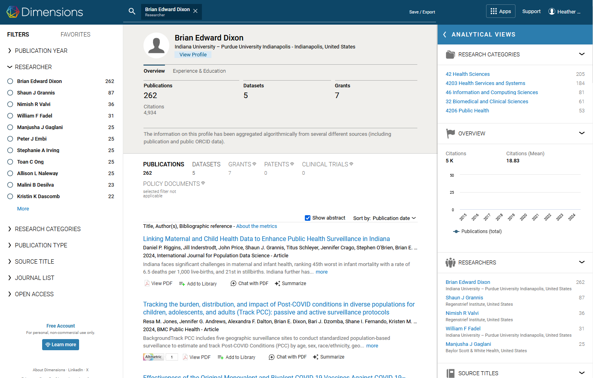Click the Source Titles book icon
593x378 pixels.
pos(450,373)
